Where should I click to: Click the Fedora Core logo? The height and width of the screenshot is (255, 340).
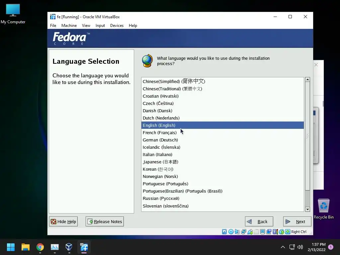(x=71, y=39)
